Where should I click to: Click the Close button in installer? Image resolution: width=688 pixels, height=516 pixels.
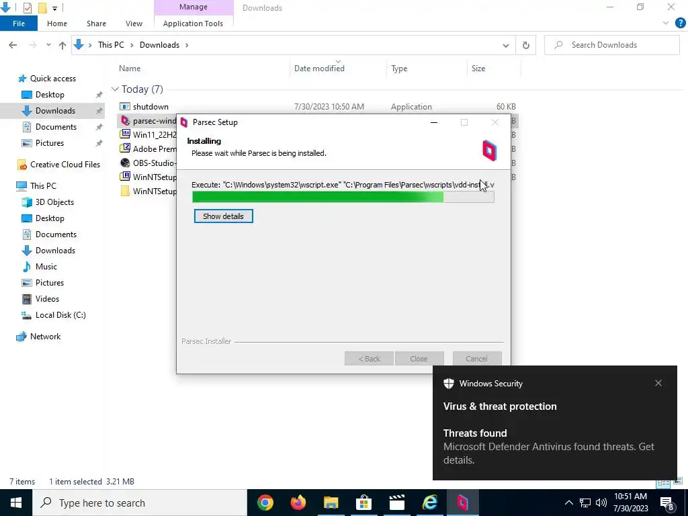click(419, 359)
